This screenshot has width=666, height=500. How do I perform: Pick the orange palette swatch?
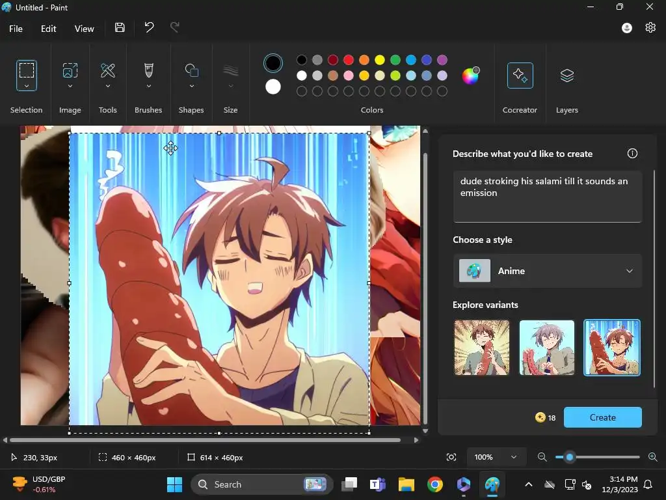click(x=364, y=60)
